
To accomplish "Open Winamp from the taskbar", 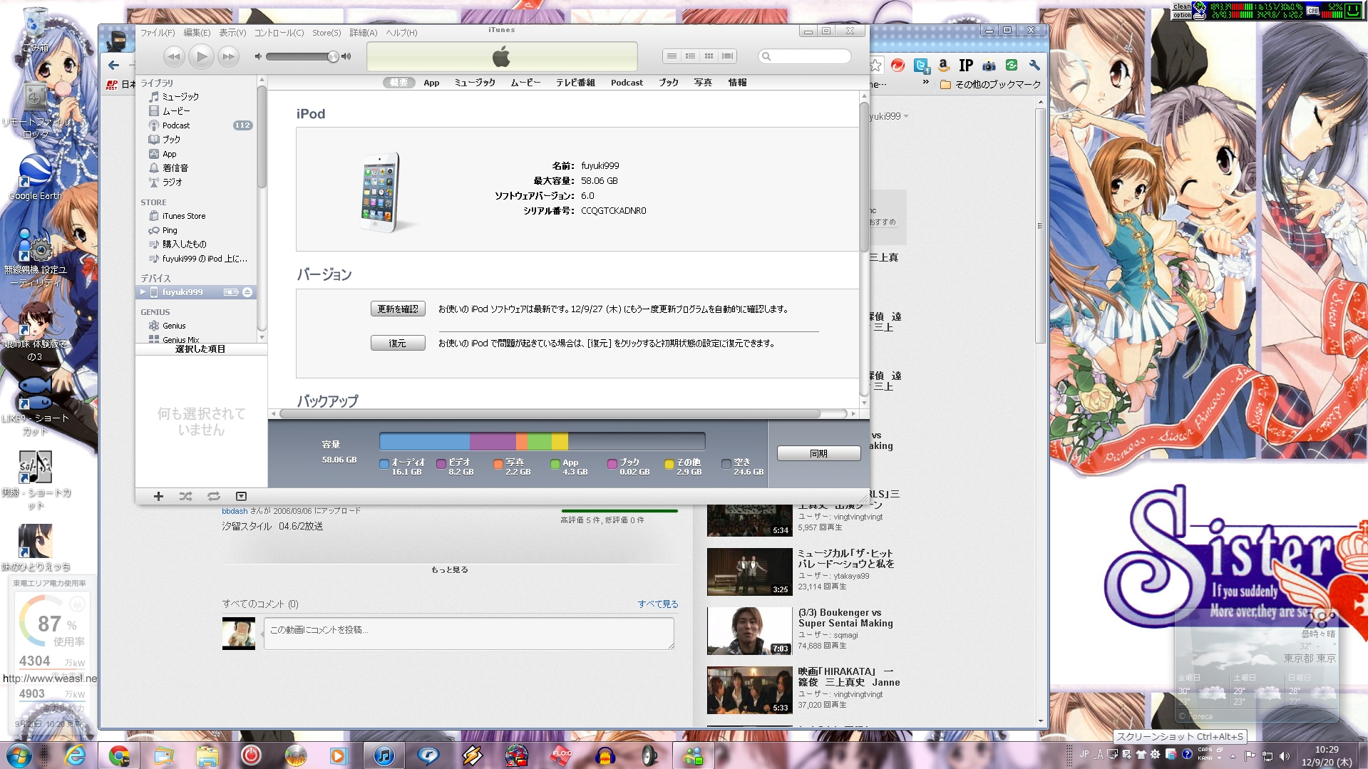I will [x=472, y=755].
